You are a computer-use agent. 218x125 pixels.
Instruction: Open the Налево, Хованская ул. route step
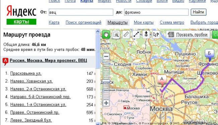32,81
